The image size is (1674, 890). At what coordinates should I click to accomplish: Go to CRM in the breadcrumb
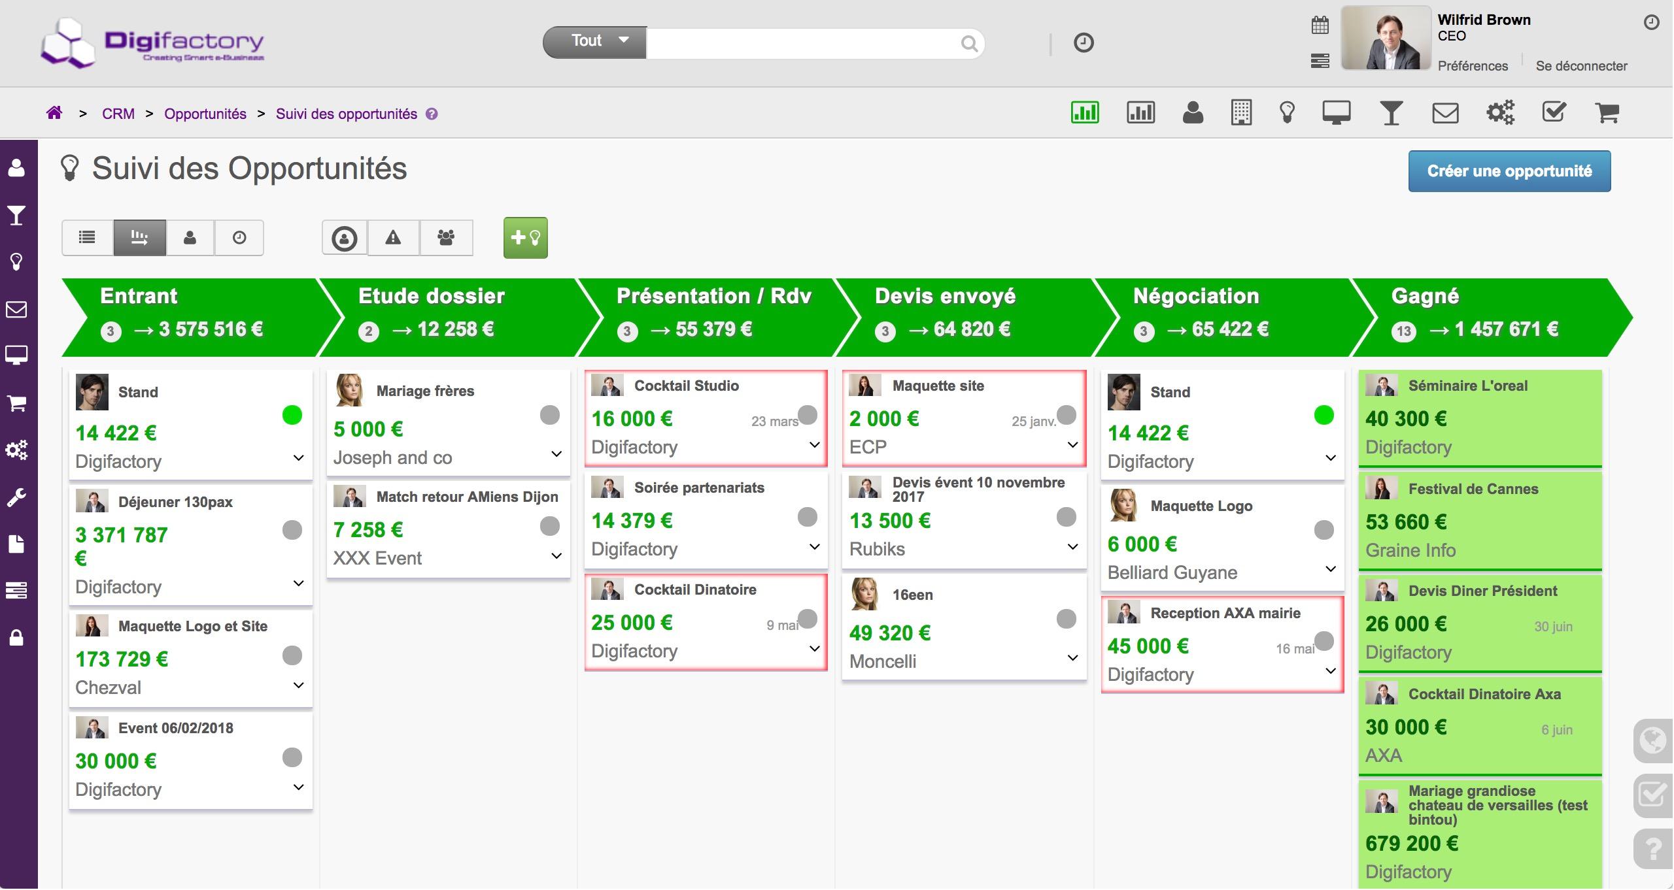[x=118, y=114]
